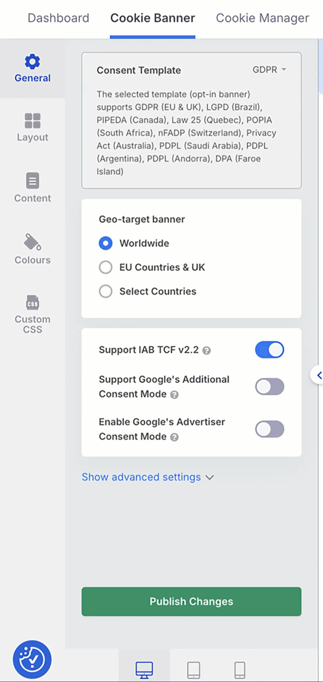This screenshot has height=682, width=323.
Task: Disable the Support IAB TCF v2.2 toggle
Action: [270, 350]
